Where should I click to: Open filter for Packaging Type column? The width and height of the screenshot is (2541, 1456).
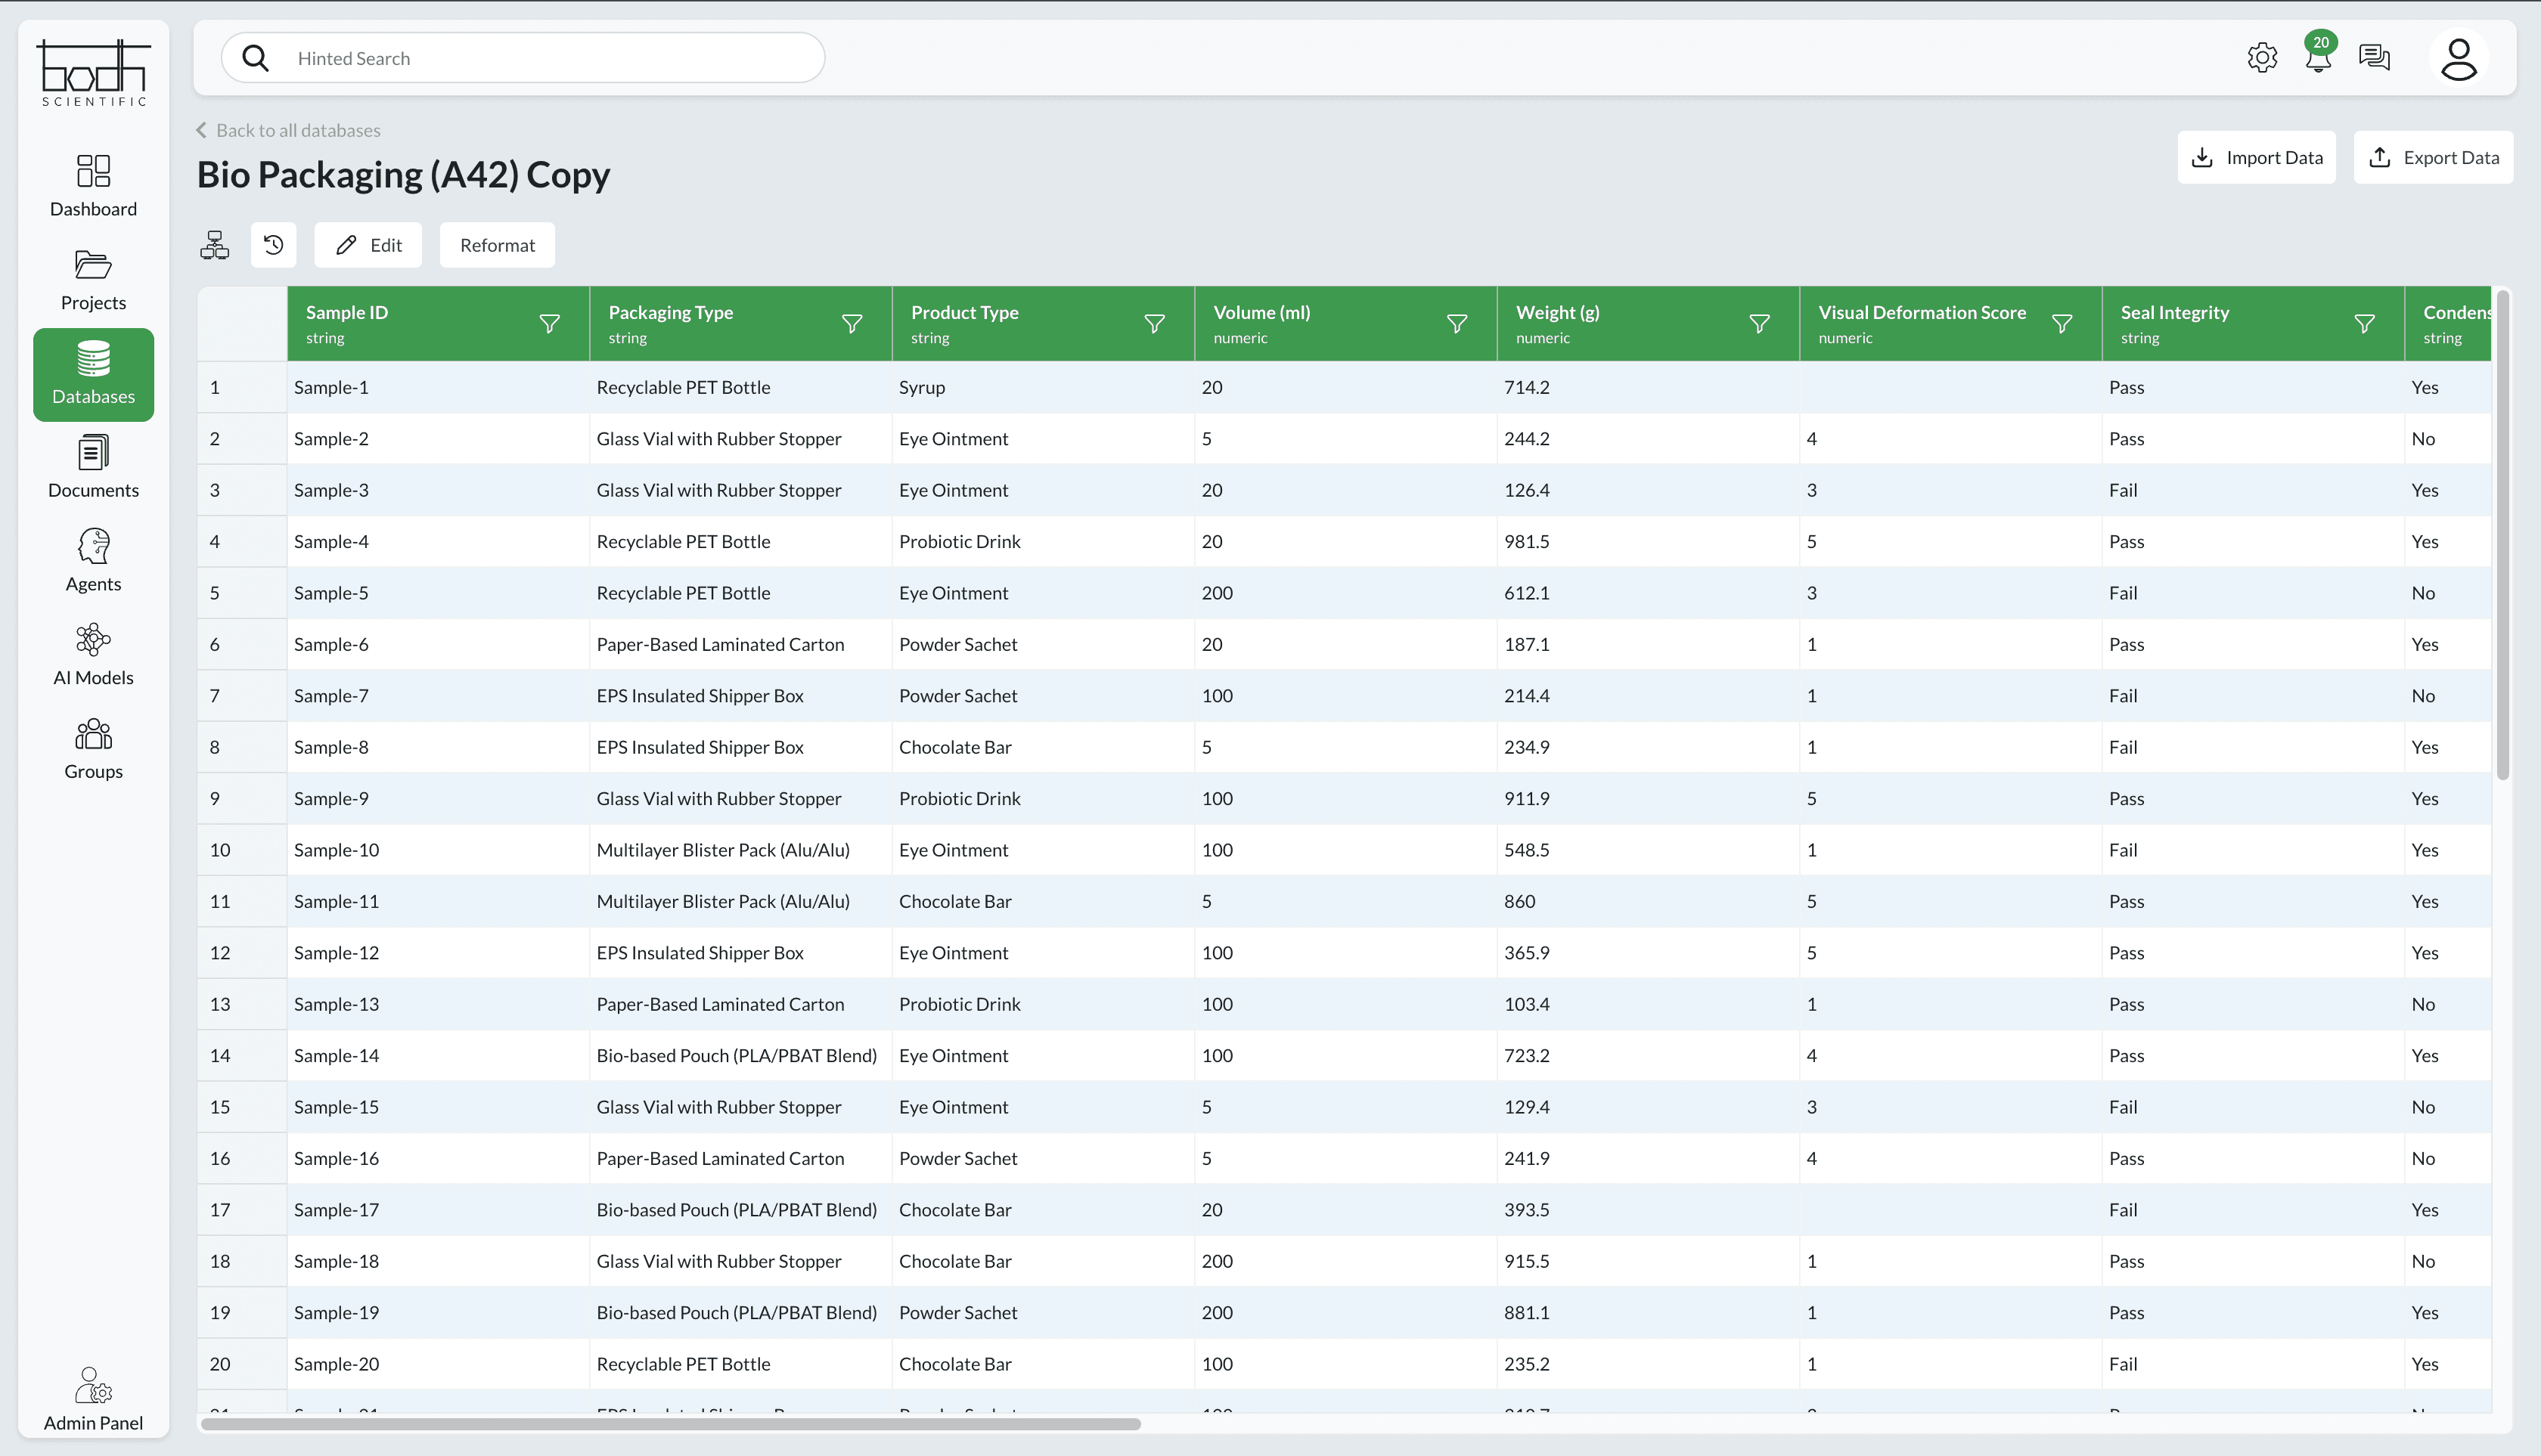pos(852,324)
